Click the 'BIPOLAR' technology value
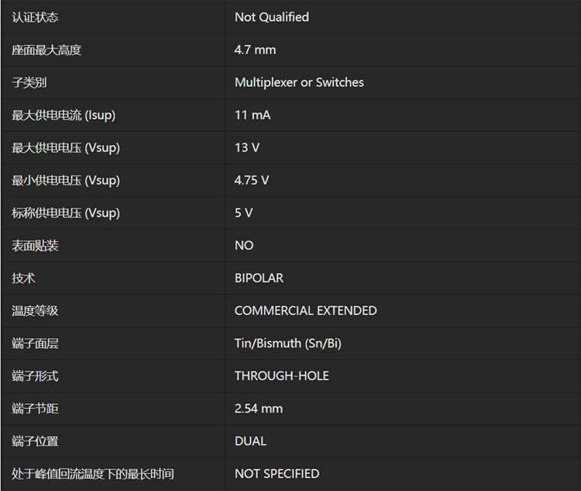 (259, 278)
